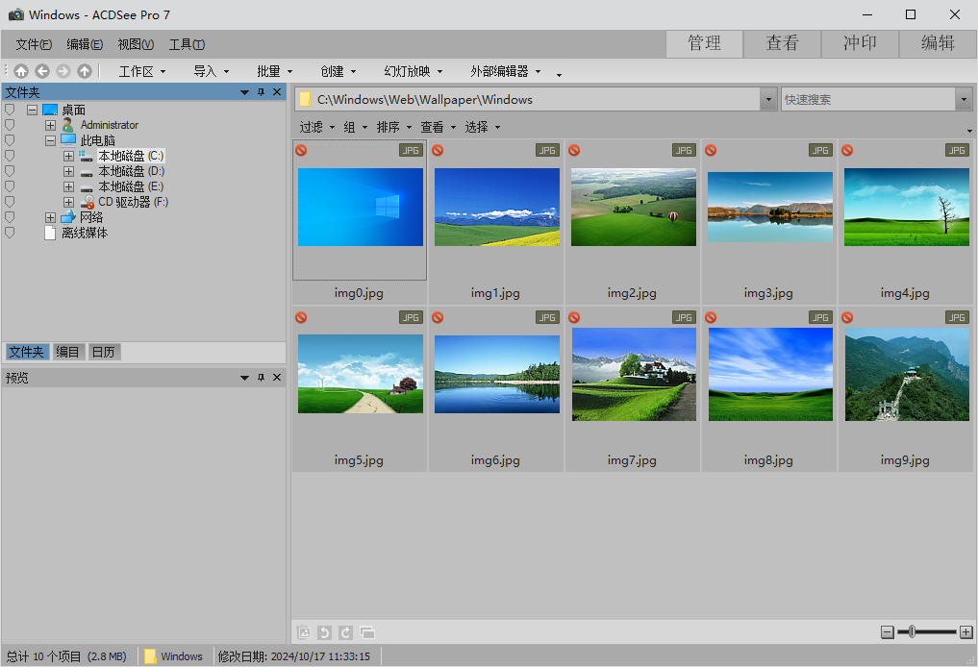Viewport: 978px width, 667px height.
Task: Click the rotate left icon in bottom toolbar
Action: (x=324, y=632)
